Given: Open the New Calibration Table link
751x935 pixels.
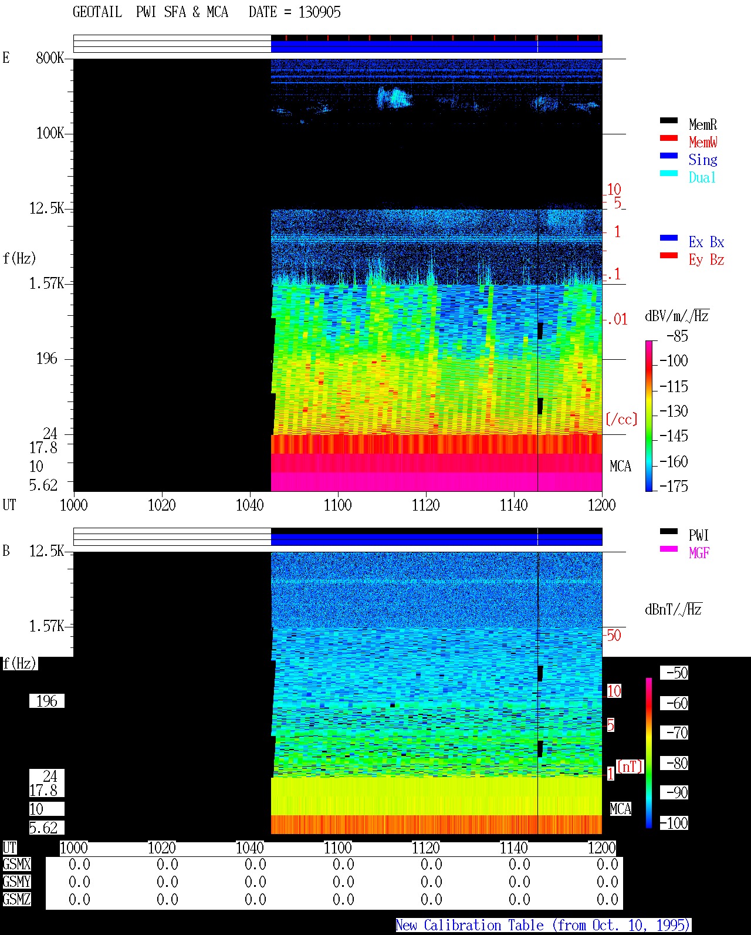Looking at the screenshot, I should [543, 926].
